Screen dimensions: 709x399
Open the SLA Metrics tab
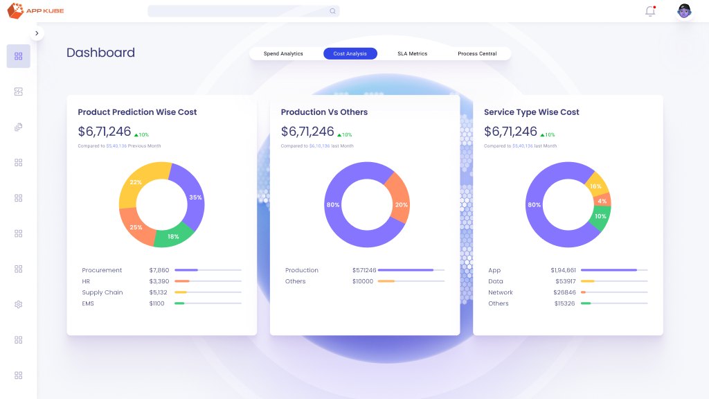pos(413,53)
